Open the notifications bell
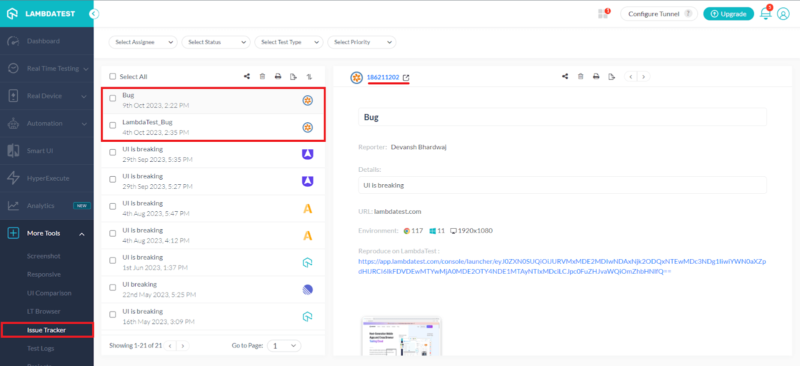Image resolution: width=800 pixels, height=366 pixels. [765, 13]
